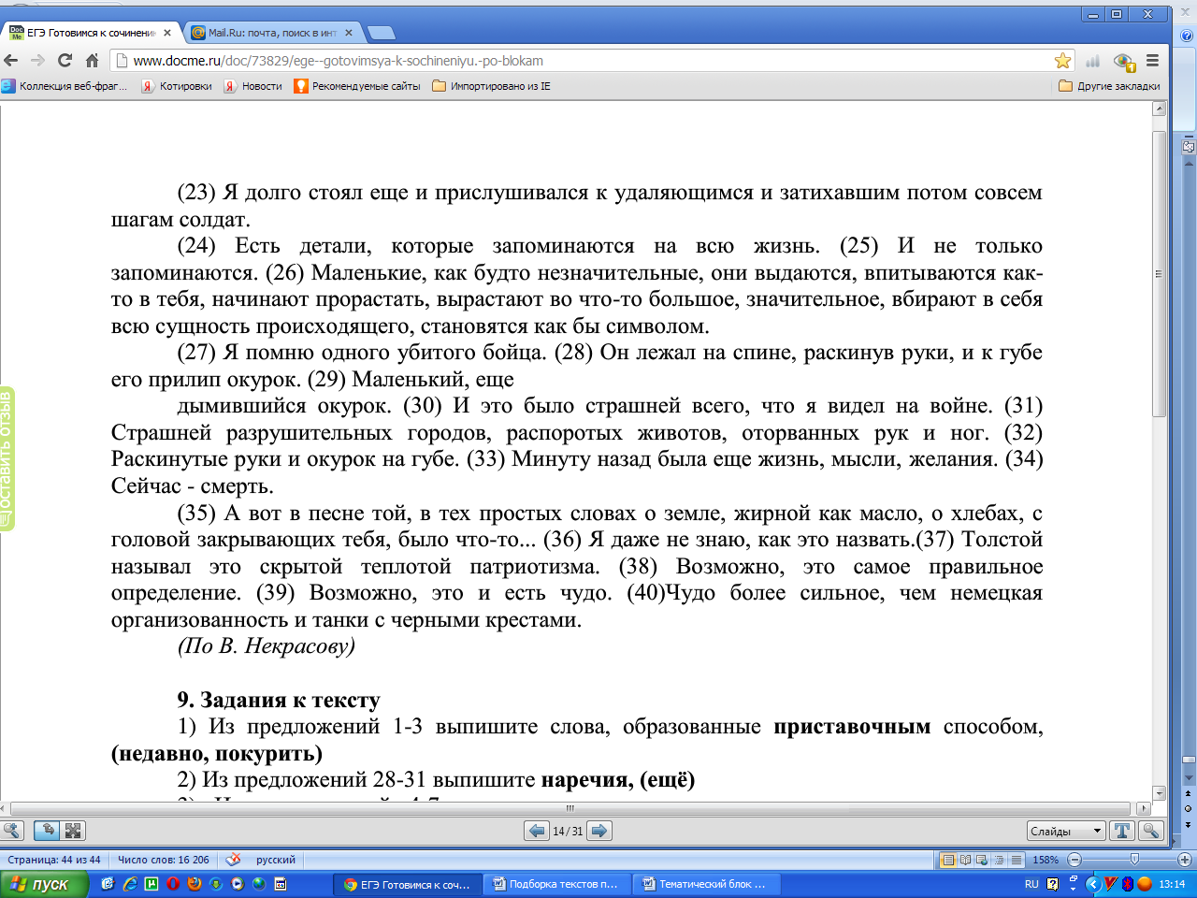Click the spelling check icon in status bar
1197x898 pixels.
click(x=233, y=859)
